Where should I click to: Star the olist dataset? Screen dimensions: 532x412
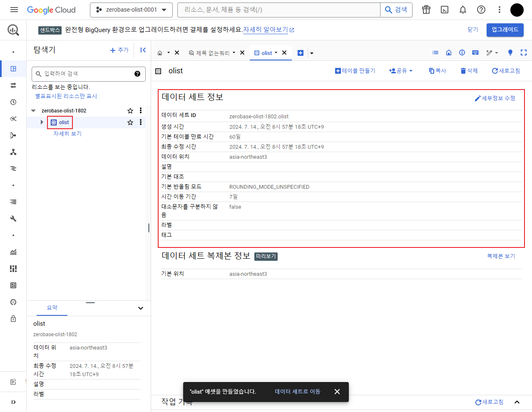click(130, 122)
